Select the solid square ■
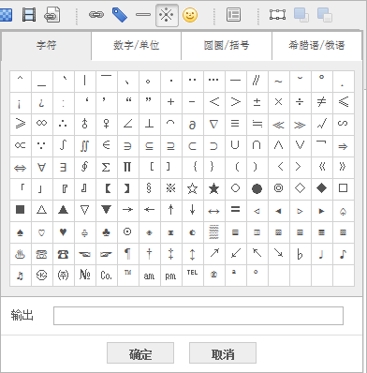This screenshot has width=367, height=373. [x=20, y=210]
